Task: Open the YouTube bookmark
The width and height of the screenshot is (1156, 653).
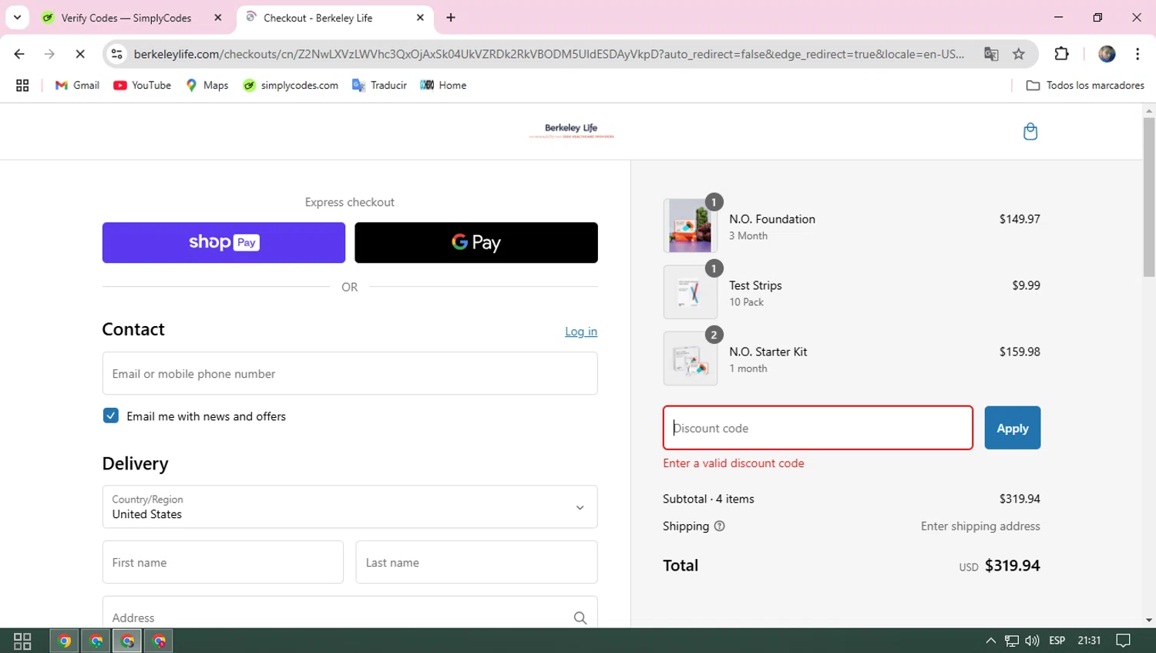Action: coord(142,86)
